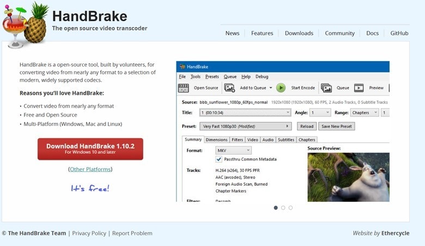Click the HandBrake icon in the app title bar

coord(182,66)
